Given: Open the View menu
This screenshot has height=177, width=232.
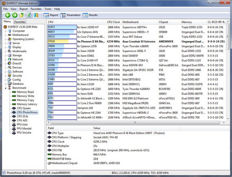Looking at the screenshot, I should [14, 9].
